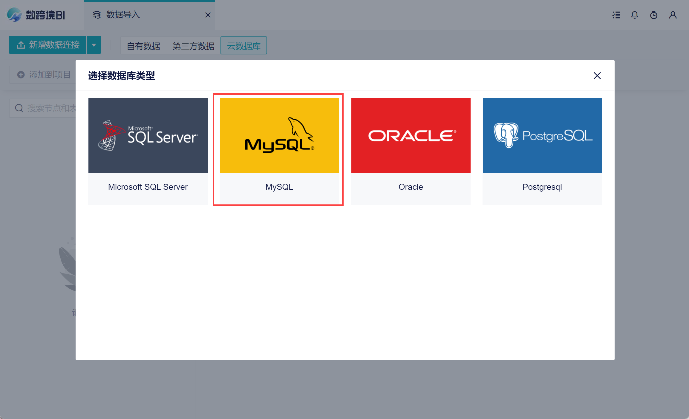This screenshot has width=689, height=419.
Task: Close the database type dialog
Action: (x=597, y=76)
